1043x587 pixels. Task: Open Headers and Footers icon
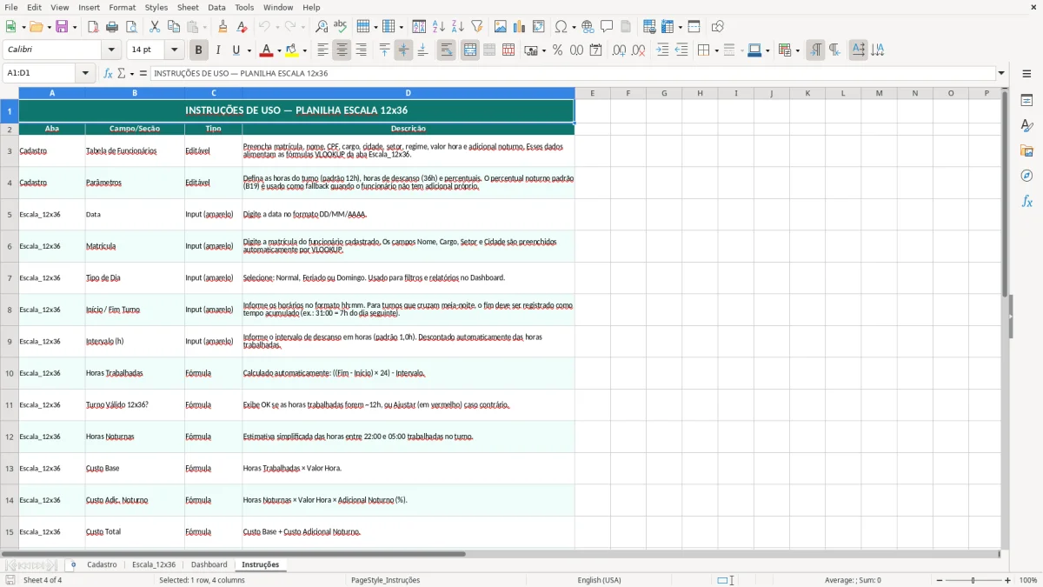pyautogui.click(x=626, y=27)
